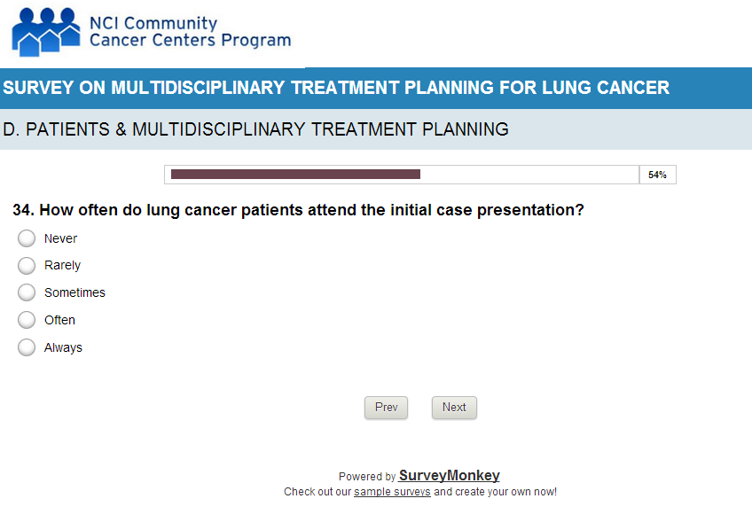The image size is (752, 522).
Task: Click the NCI people-and-houses logo icon
Action: (x=46, y=32)
